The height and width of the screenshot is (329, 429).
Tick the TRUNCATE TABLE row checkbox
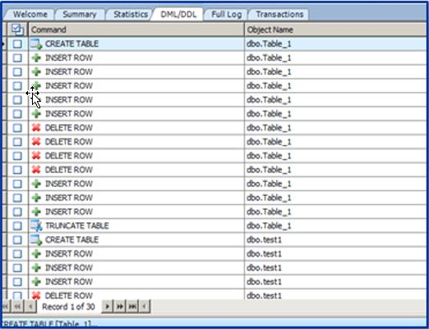[x=17, y=226]
